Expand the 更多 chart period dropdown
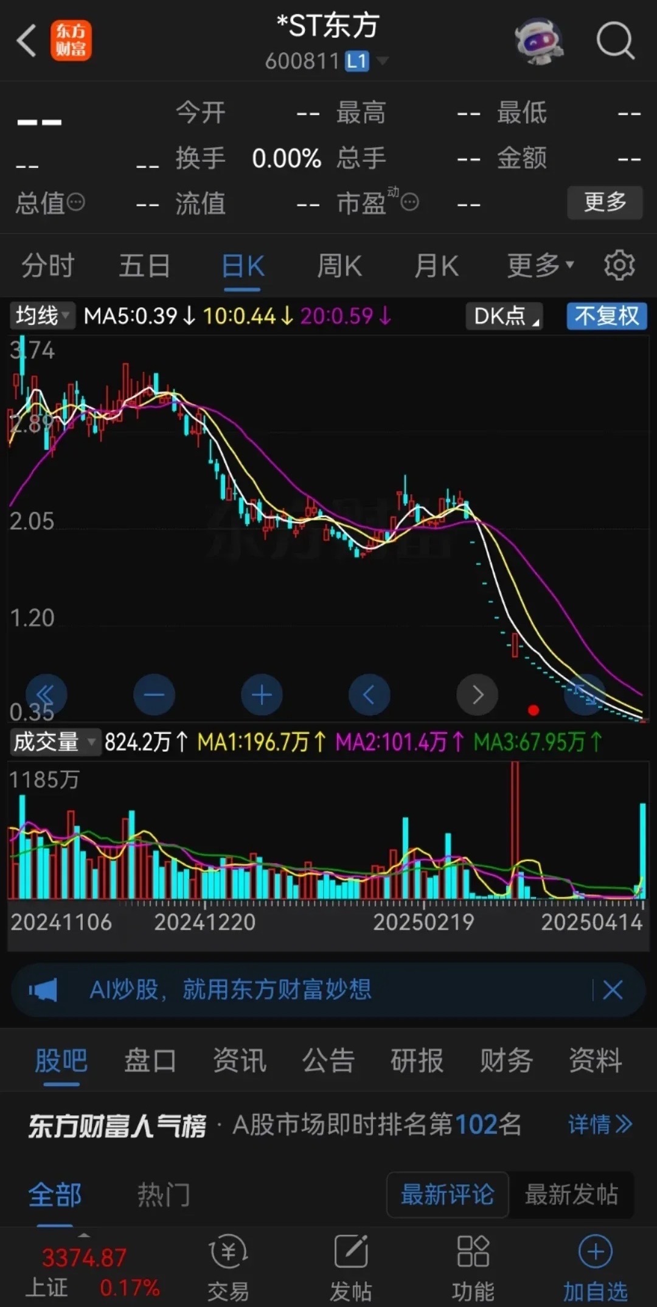 (541, 265)
